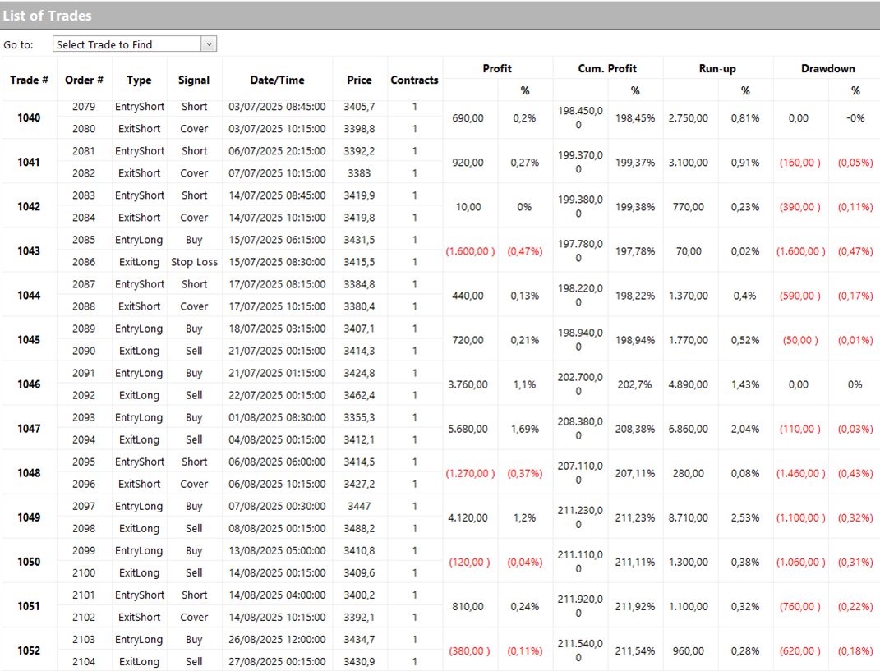Click the Type column header
880x671 pixels.
[x=139, y=80]
